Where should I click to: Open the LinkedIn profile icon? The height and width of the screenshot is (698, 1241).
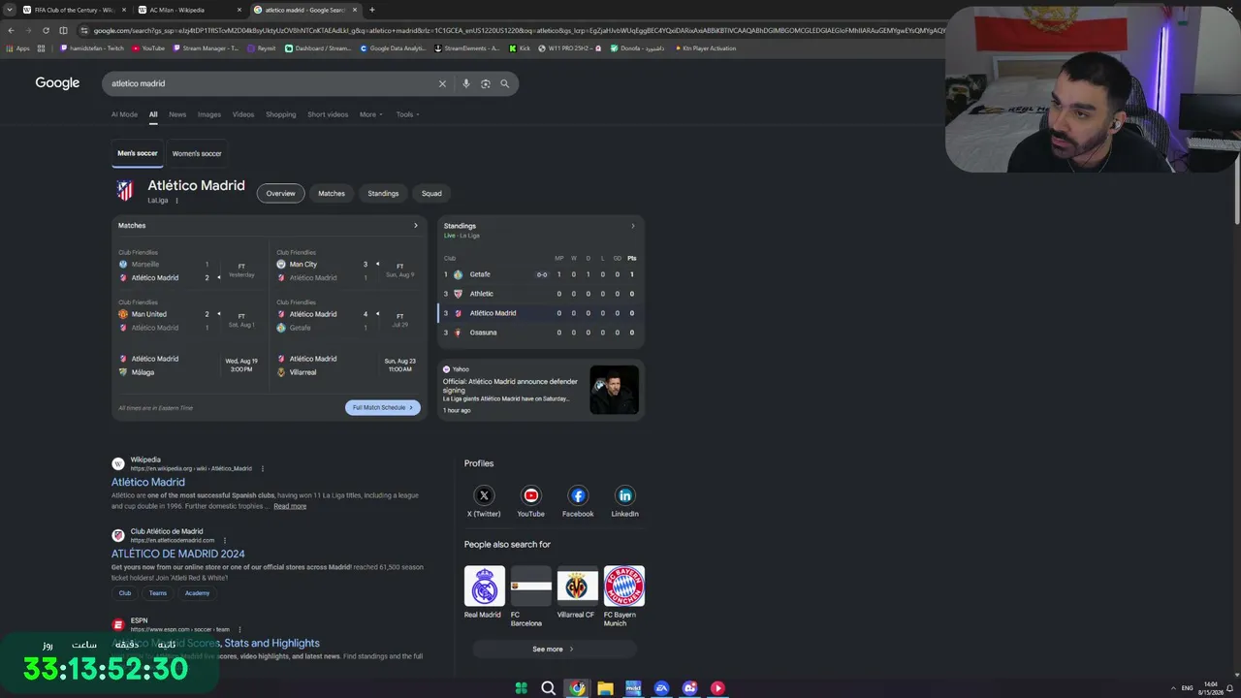tap(625, 495)
